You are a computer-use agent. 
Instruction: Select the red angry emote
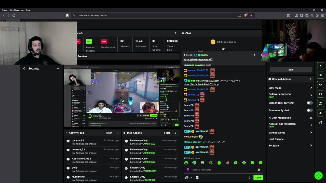(x=228, y=163)
